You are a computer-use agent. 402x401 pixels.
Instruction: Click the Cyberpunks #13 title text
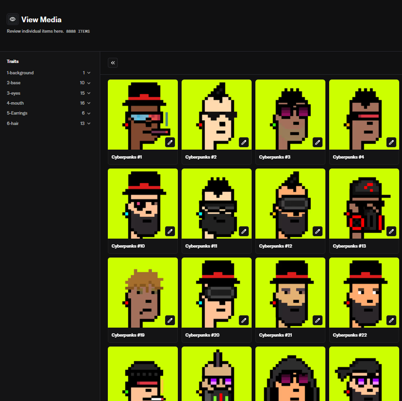coord(350,246)
